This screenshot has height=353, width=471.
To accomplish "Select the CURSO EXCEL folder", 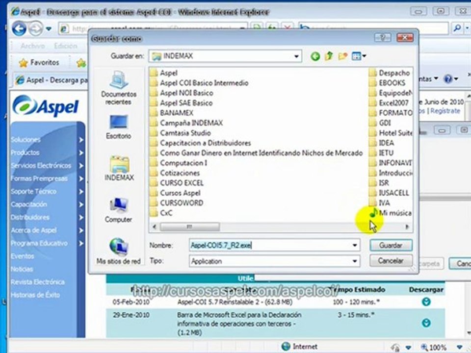I will [x=177, y=183].
